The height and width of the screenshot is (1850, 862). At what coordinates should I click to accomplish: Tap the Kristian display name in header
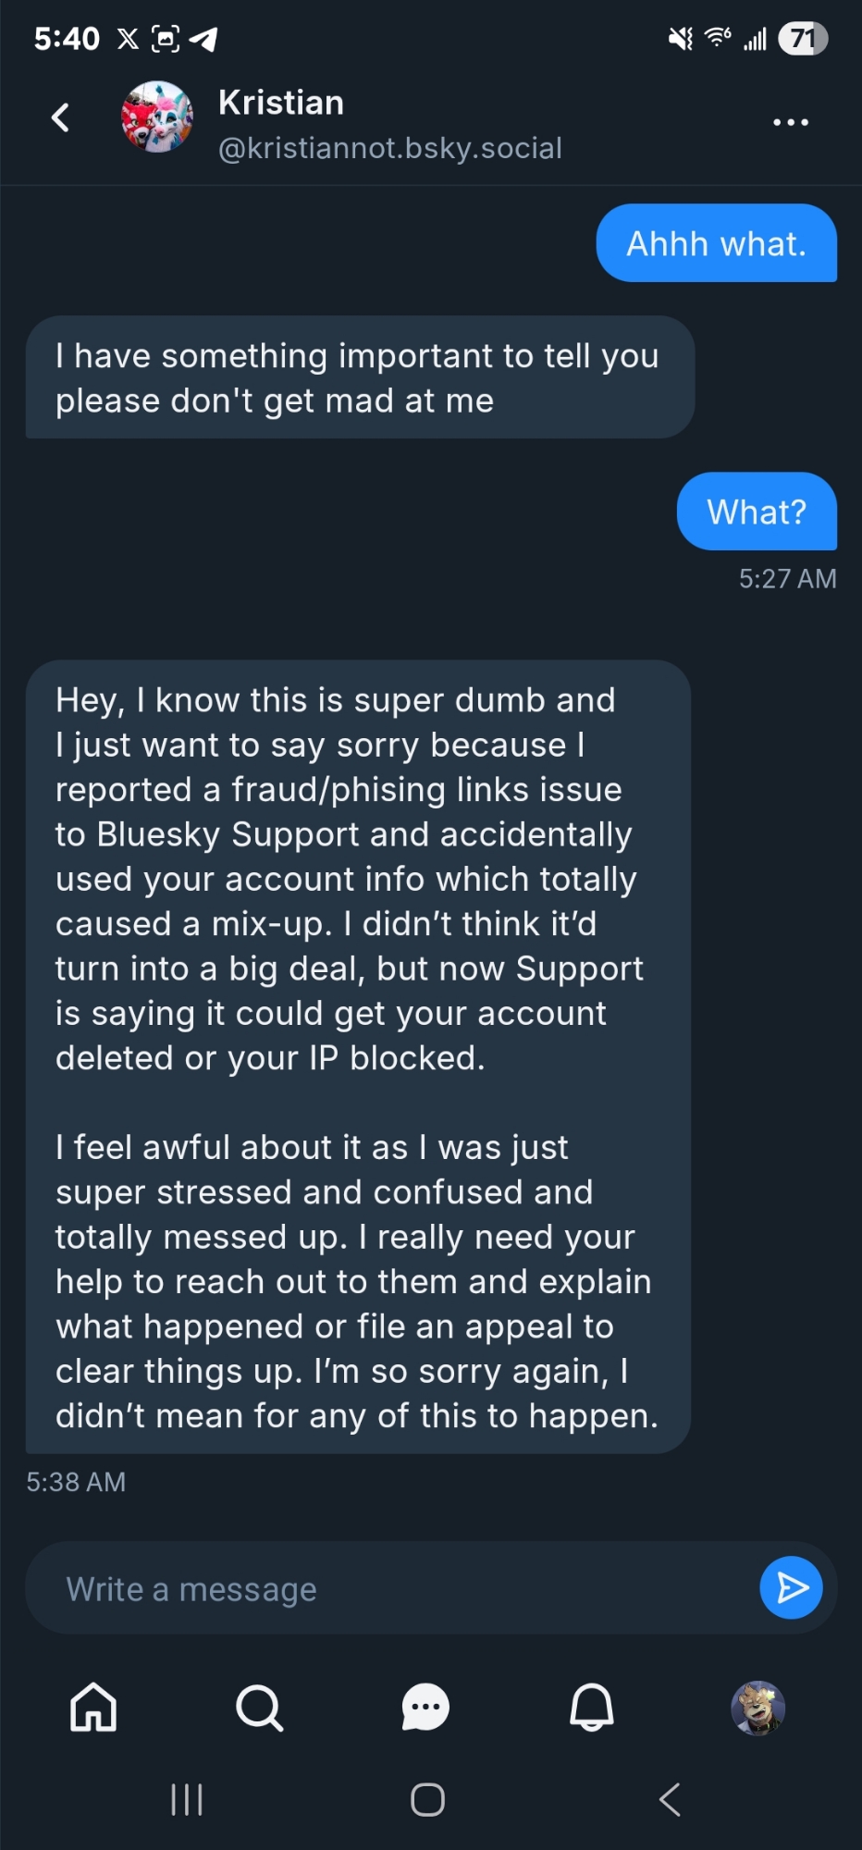281,103
